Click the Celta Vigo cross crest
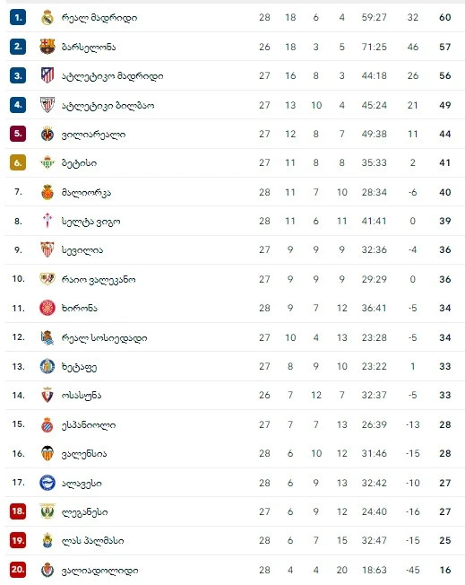Image resolution: width=465 pixels, height=585 pixels. point(47,221)
